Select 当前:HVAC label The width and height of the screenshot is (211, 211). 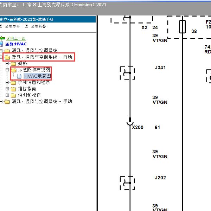coord(16,44)
